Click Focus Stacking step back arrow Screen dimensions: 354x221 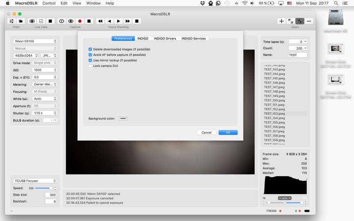pos(109,21)
